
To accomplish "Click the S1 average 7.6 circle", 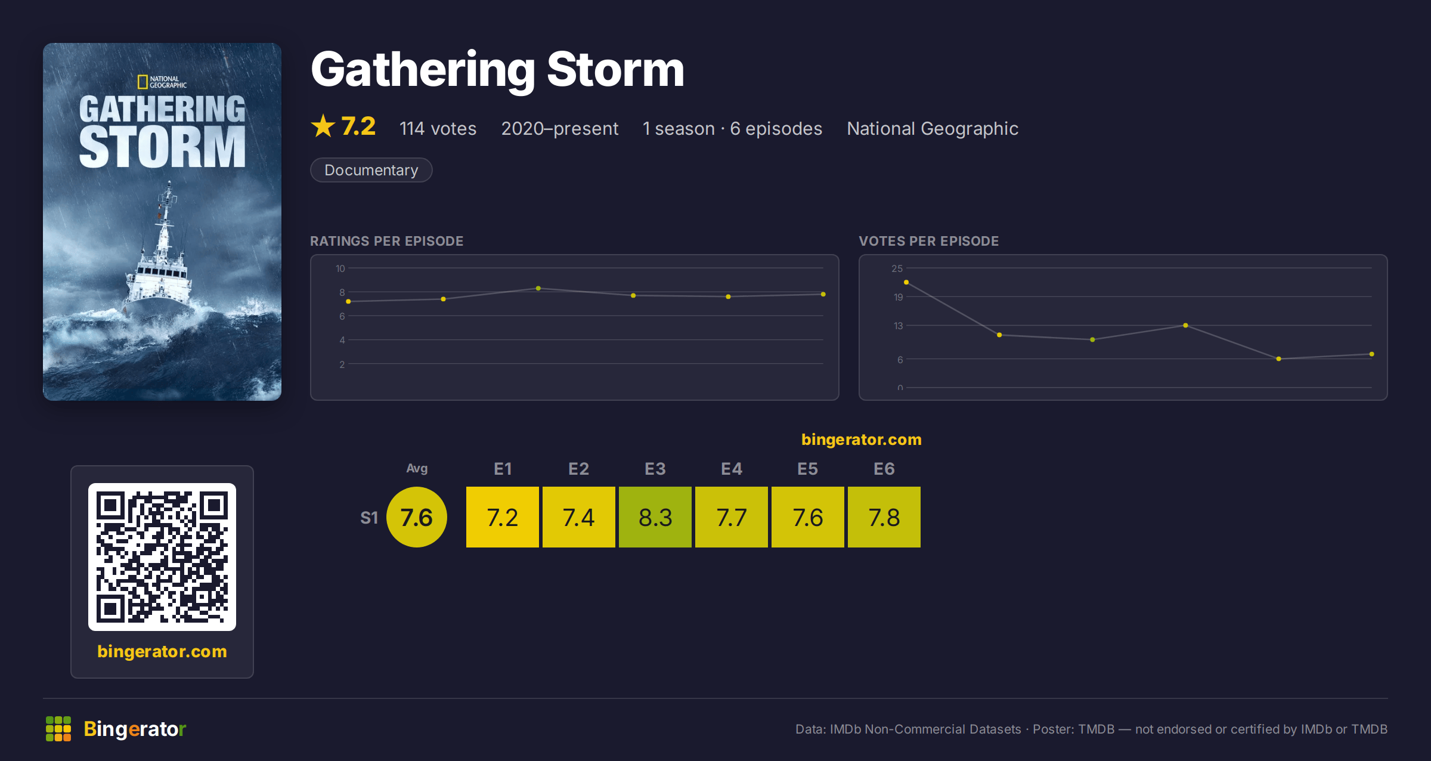I will pos(417,517).
